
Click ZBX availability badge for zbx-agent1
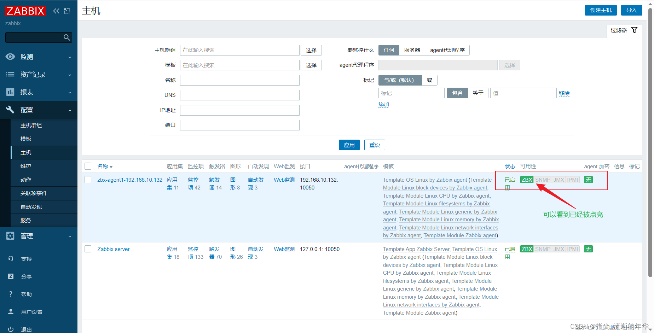527,180
